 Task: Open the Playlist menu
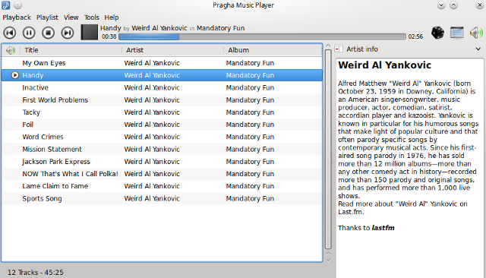click(47, 17)
